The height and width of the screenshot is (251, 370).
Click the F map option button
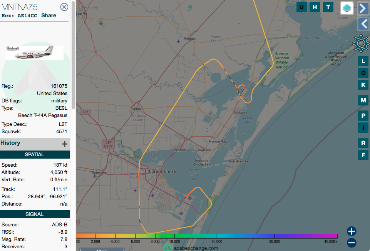click(363, 155)
